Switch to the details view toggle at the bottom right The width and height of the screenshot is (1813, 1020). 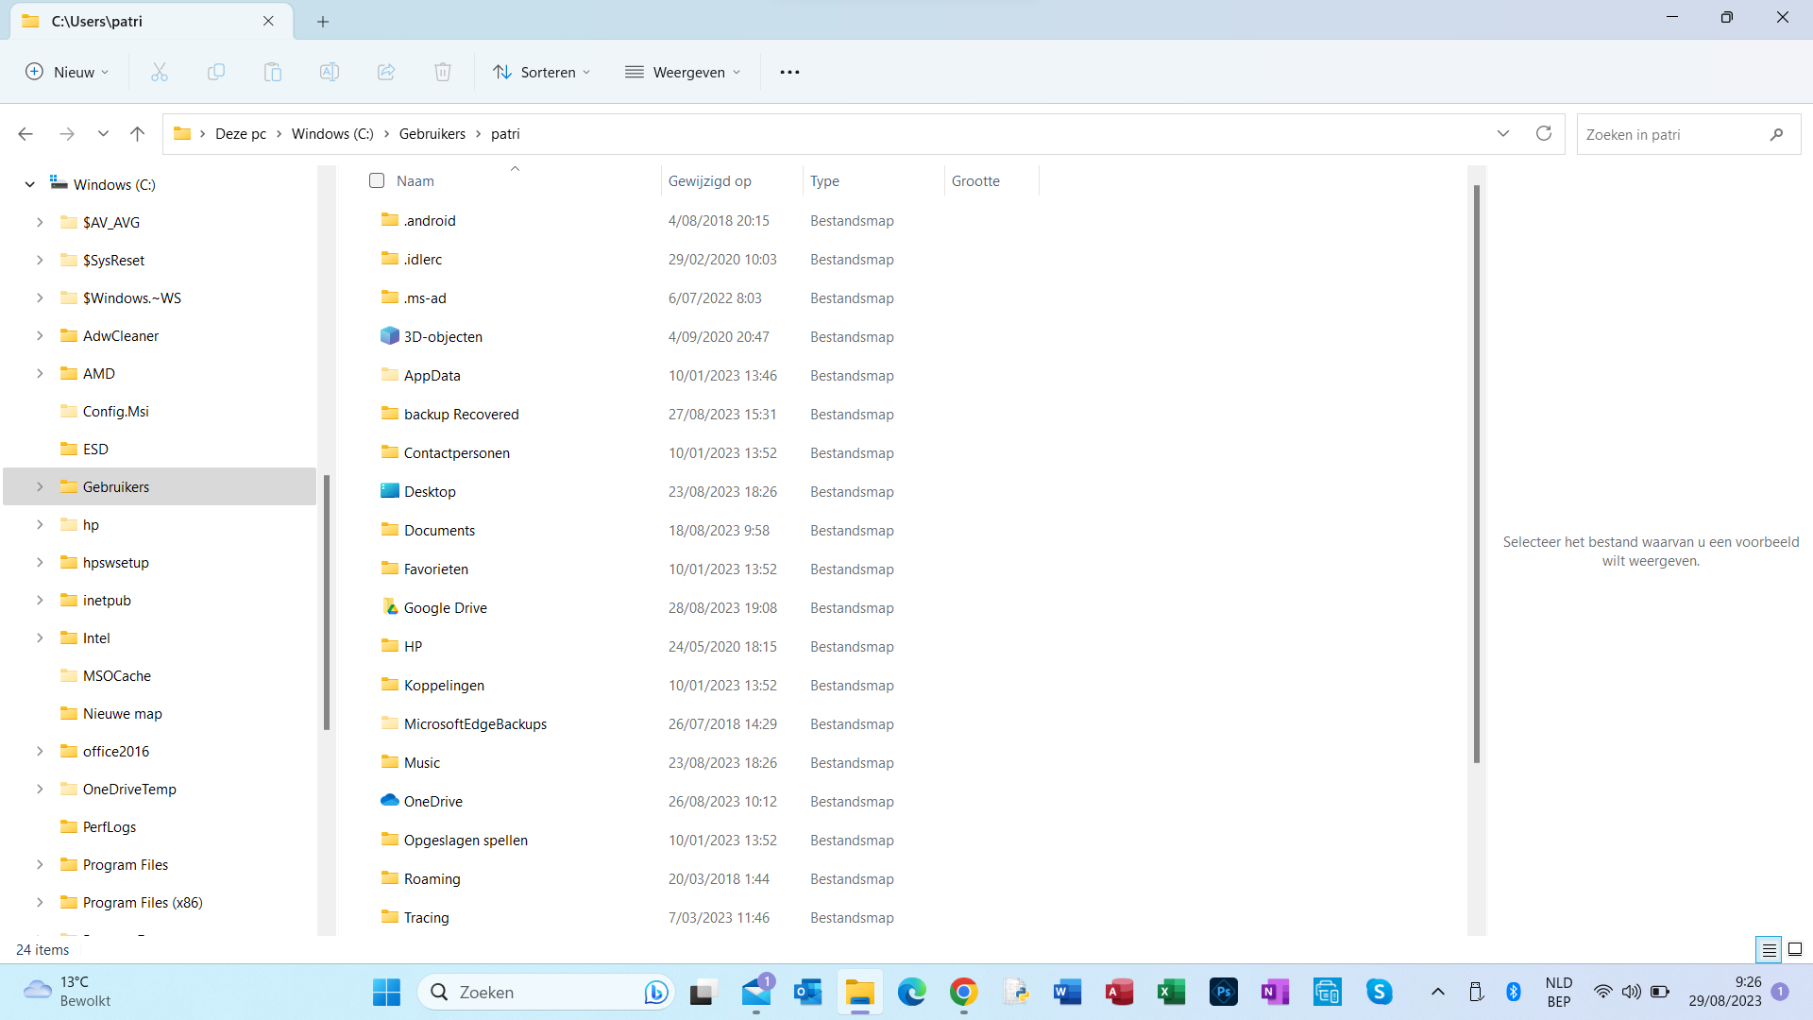pyautogui.click(x=1769, y=949)
